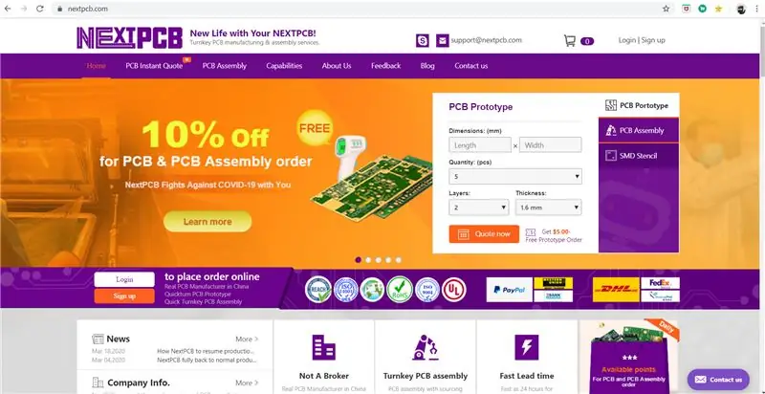Open the shopping cart icon
The height and width of the screenshot is (394, 765).
pyautogui.click(x=569, y=40)
